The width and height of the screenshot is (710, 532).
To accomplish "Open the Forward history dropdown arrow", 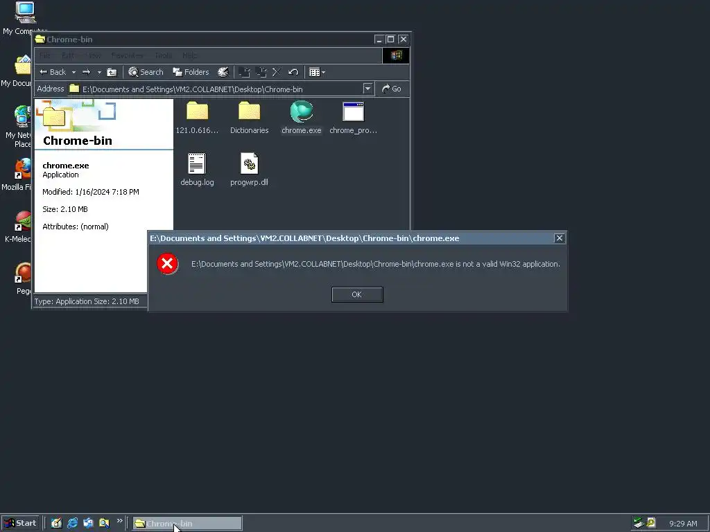I will coord(99,72).
